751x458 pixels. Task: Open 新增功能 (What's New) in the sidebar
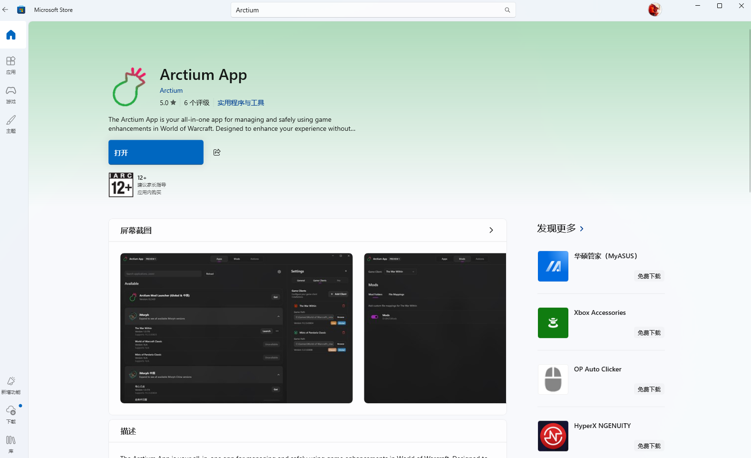coord(11,385)
